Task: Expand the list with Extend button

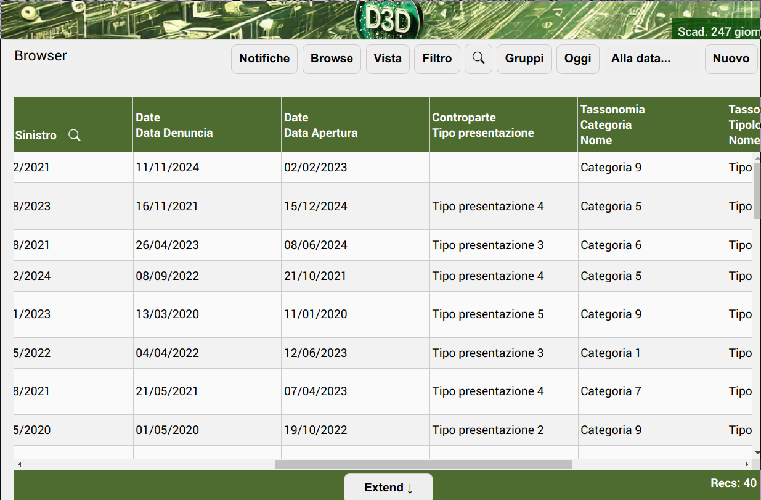Action: click(388, 488)
